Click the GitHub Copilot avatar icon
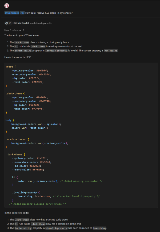 (x=6, y=23)
